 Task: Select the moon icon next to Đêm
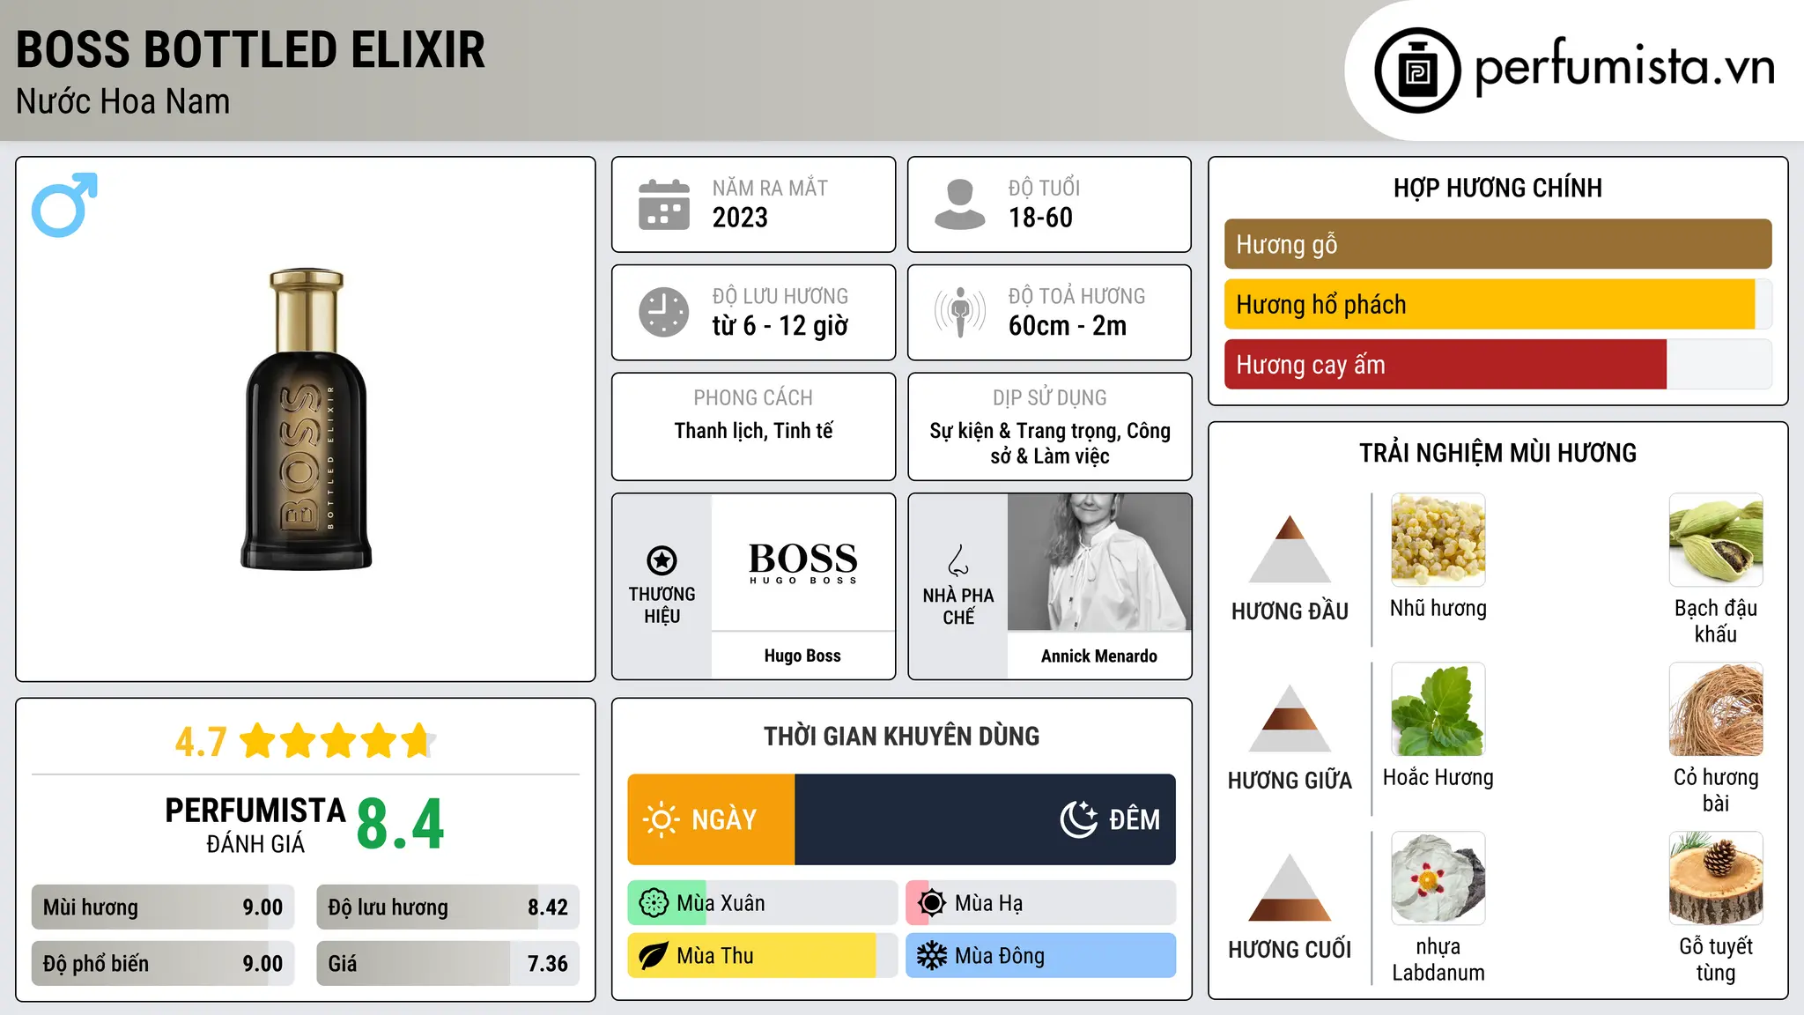click(1078, 819)
